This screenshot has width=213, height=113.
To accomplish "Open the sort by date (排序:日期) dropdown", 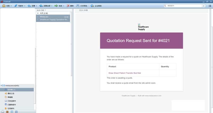I will click(41, 10).
